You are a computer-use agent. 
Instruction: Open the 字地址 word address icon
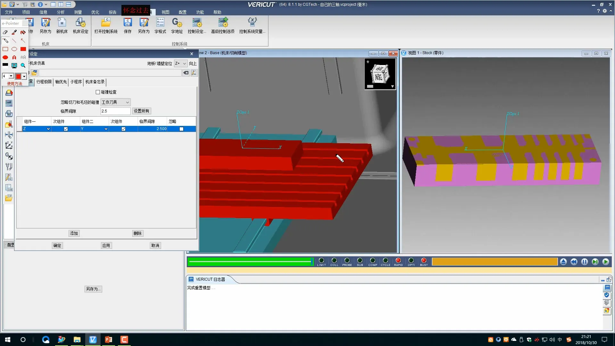tap(176, 22)
